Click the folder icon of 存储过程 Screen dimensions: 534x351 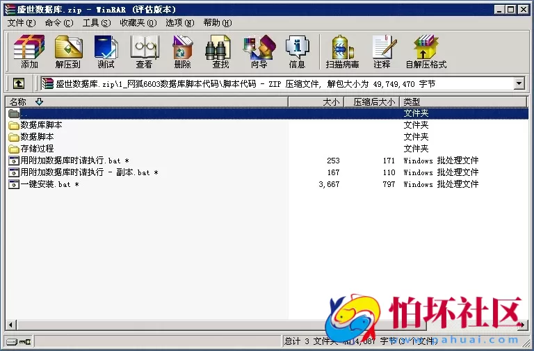[x=14, y=149]
